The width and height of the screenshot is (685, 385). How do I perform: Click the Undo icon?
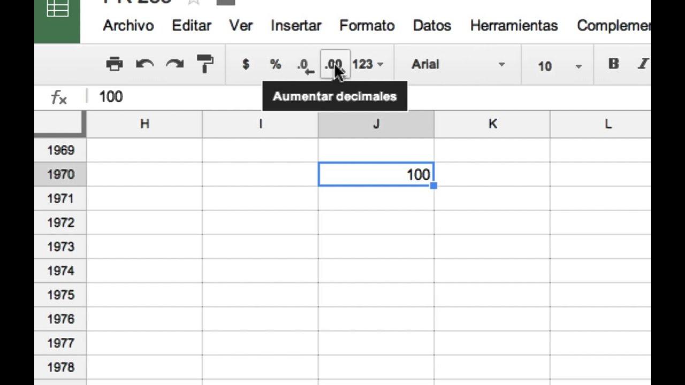pos(143,64)
